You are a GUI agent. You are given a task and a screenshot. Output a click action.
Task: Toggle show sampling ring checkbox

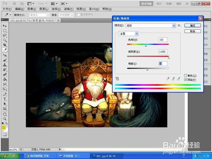coord(79,14)
